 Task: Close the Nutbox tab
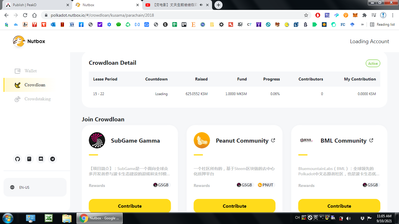click(138, 5)
